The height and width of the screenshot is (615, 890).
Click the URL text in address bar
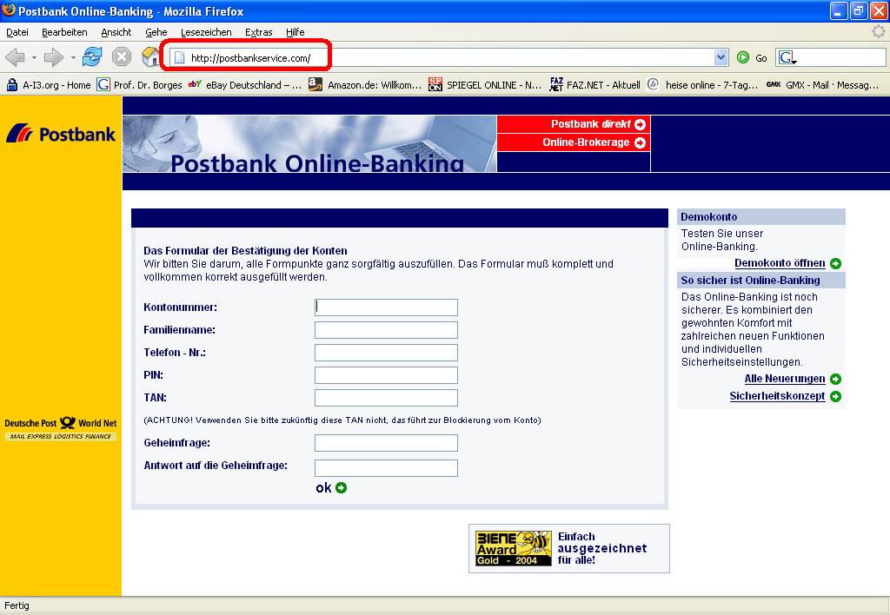click(x=250, y=58)
